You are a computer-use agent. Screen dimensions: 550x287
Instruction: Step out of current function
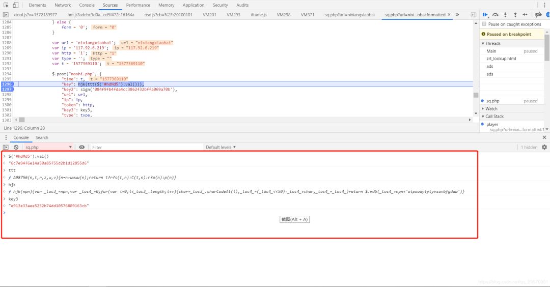(x=515, y=15)
